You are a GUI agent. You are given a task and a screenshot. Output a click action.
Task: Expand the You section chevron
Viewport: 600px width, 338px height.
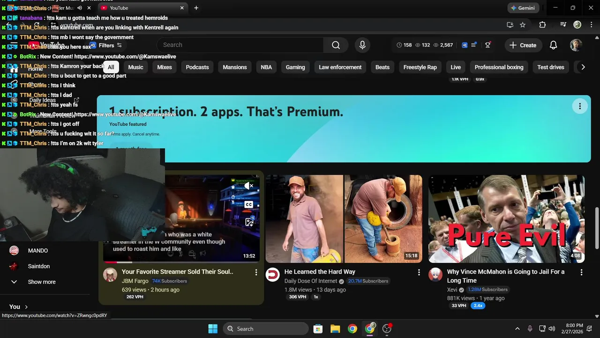pos(26,307)
